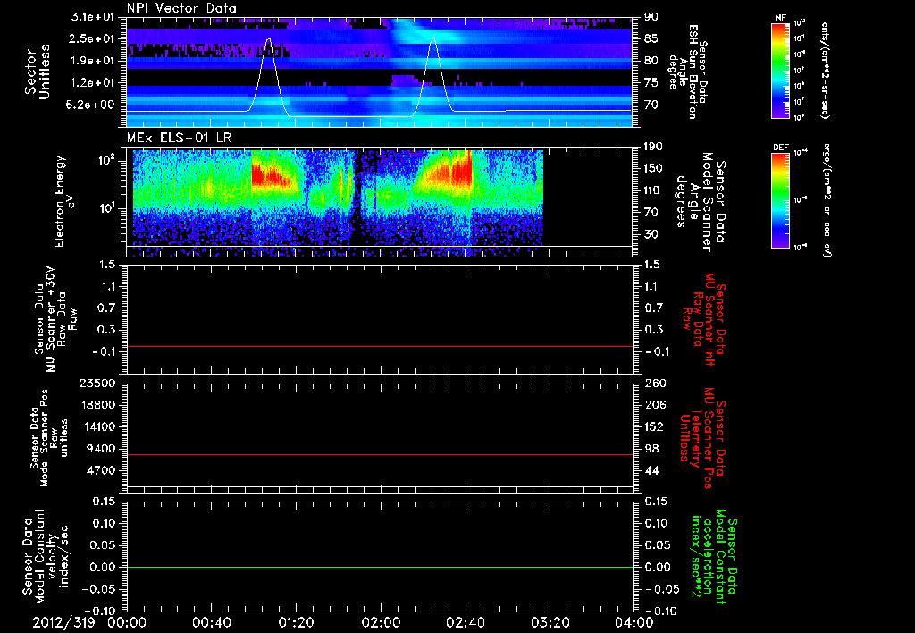Click the 'Model Scanner Pos Raw unitless' label

click(49, 438)
